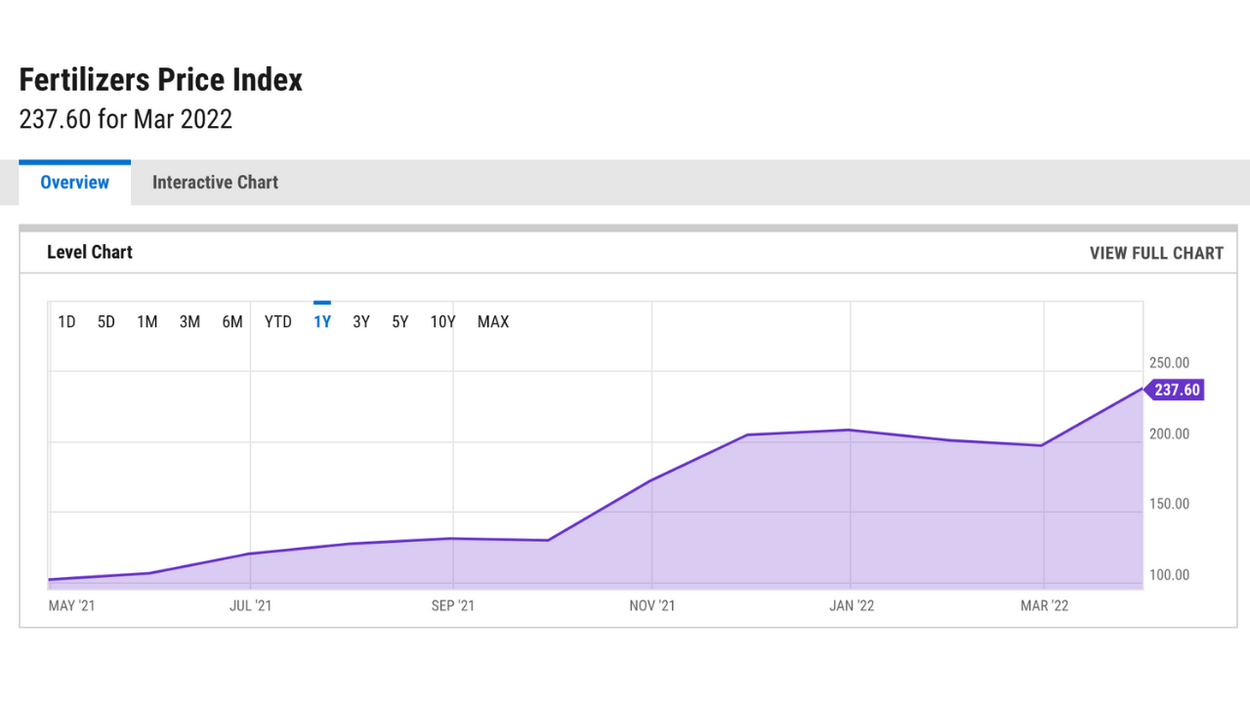
Task: Click the purple 237.60 value tag
Action: point(1176,391)
